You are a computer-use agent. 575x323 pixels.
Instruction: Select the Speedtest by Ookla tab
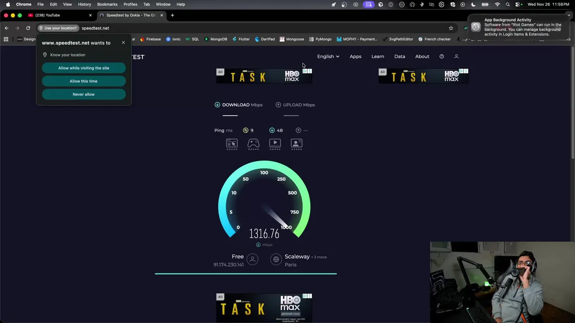point(131,15)
